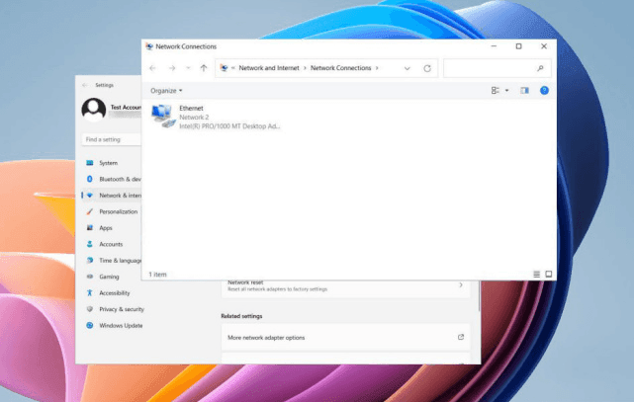Minimize the Network Connections window
Viewport: 634px width, 402px height.
pyautogui.click(x=494, y=46)
